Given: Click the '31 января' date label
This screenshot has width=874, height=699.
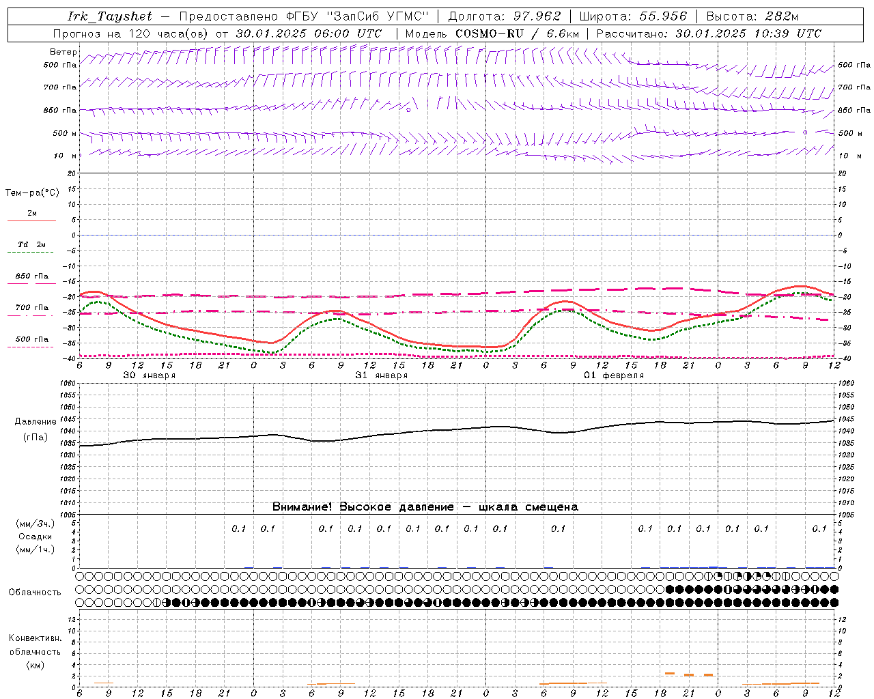Looking at the screenshot, I should pyautogui.click(x=382, y=375).
